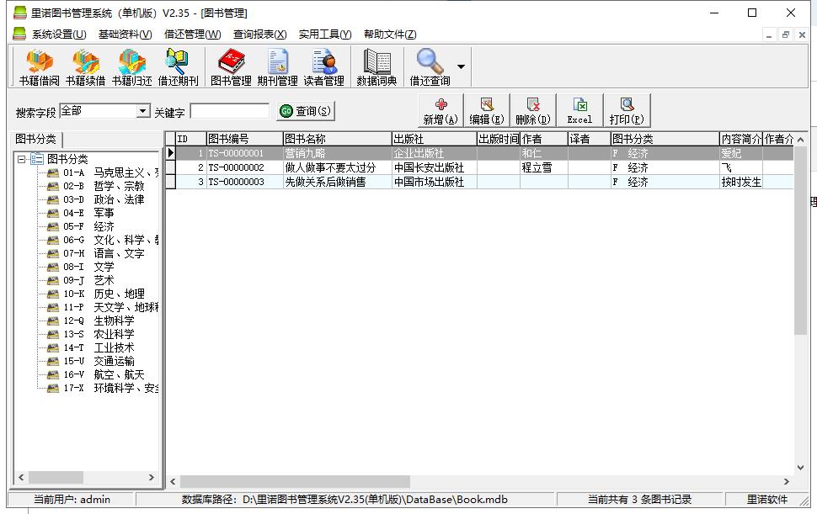Open the 期刊管理 periodical management tool
817x514 pixels.
(x=277, y=67)
